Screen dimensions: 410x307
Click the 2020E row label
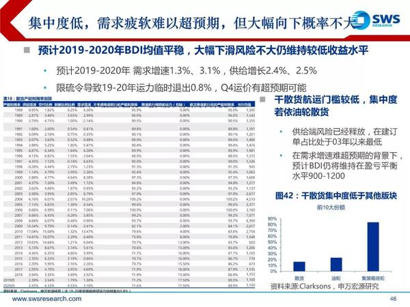(8, 285)
